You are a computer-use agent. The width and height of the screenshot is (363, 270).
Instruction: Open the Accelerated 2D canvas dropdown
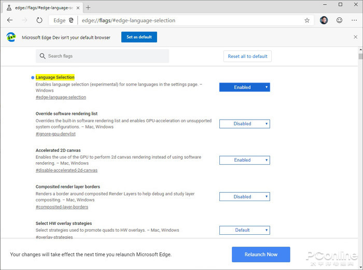(244, 160)
